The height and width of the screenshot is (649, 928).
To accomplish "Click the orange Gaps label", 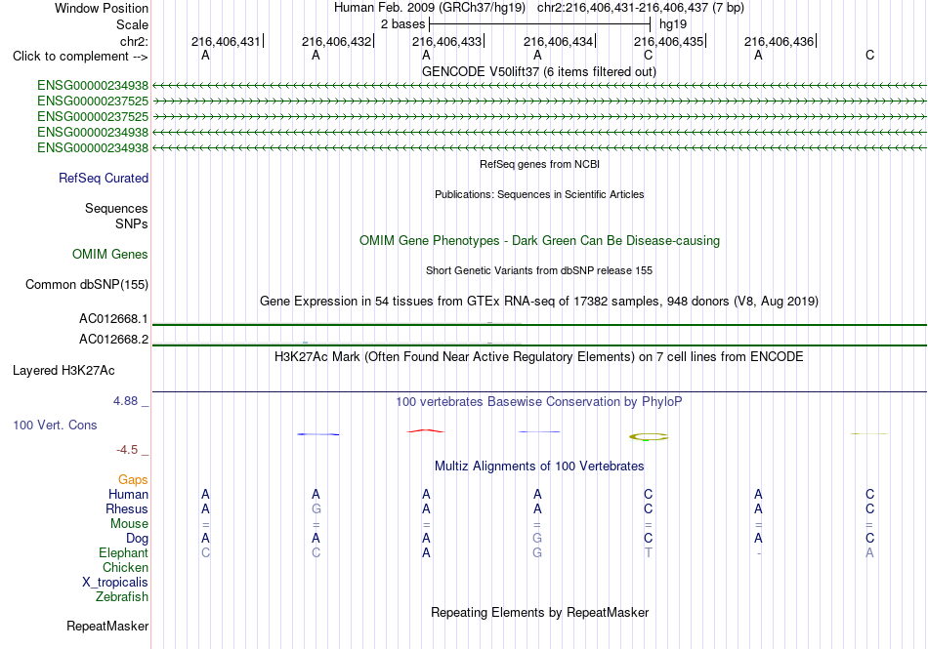I will [133, 479].
